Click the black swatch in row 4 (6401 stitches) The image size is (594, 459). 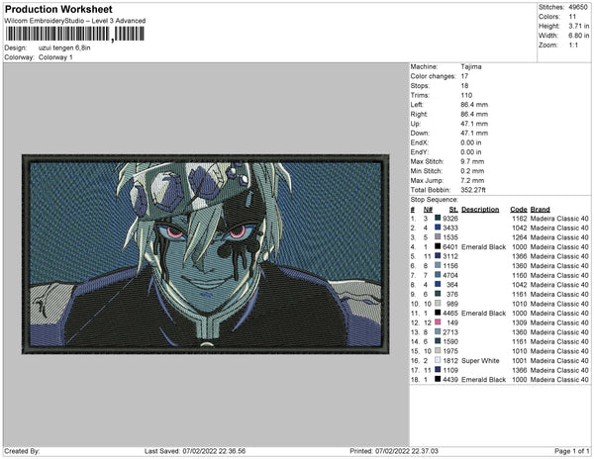pos(438,246)
